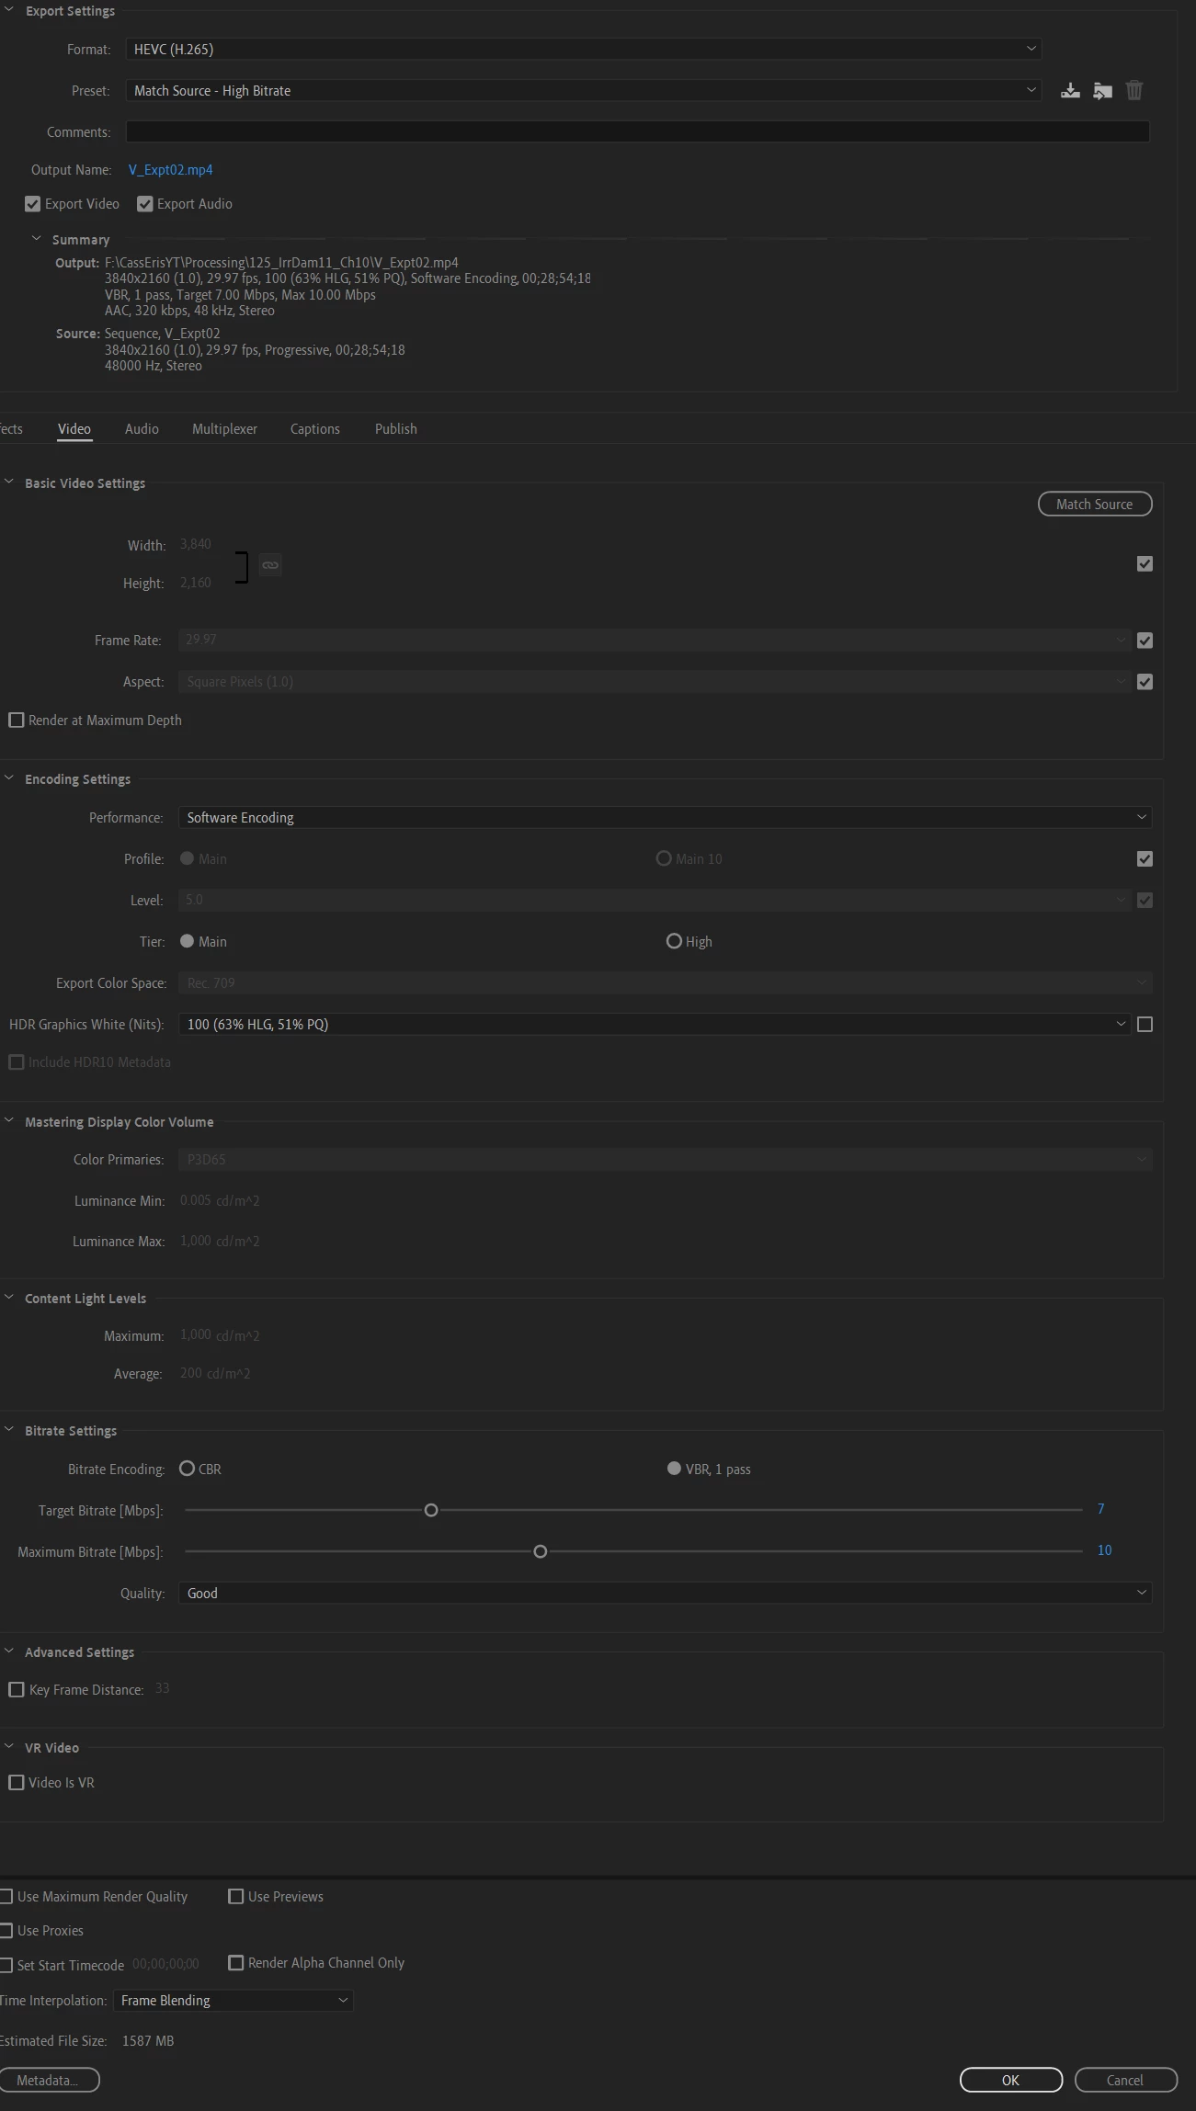Collapse Content Light Levels section
This screenshot has height=2111, width=1196.
click(9, 1298)
